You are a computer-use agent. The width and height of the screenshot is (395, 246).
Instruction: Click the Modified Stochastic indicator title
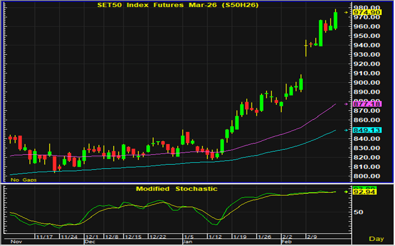(x=177, y=189)
